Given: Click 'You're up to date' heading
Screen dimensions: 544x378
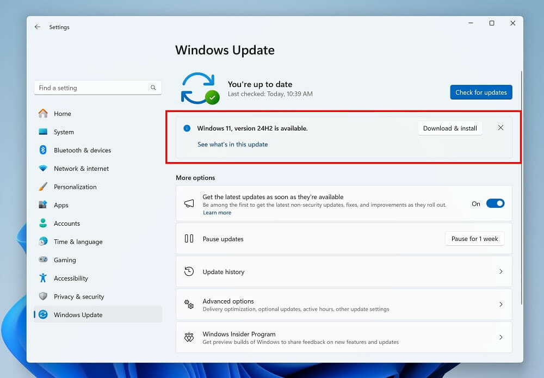Looking at the screenshot, I should tap(260, 84).
